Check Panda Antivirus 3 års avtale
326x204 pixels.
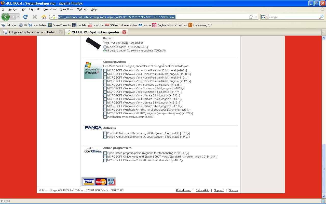pyautogui.click(x=105, y=137)
